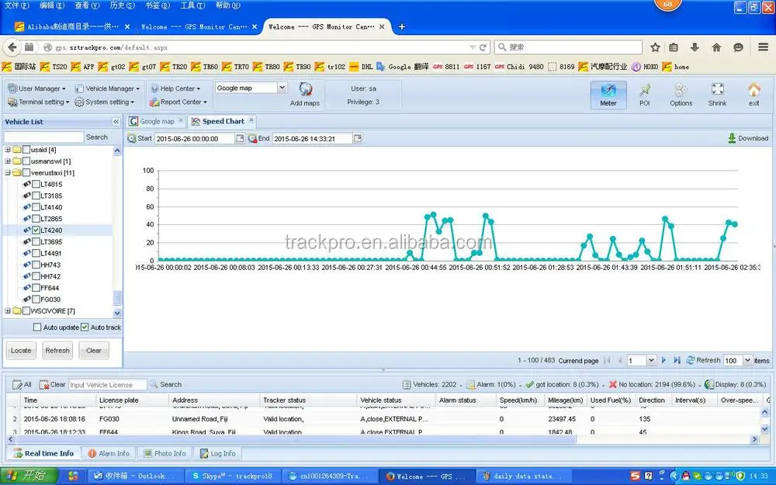The height and width of the screenshot is (485, 776).
Task: Disable the Auto track checkbox
Action: coord(85,327)
